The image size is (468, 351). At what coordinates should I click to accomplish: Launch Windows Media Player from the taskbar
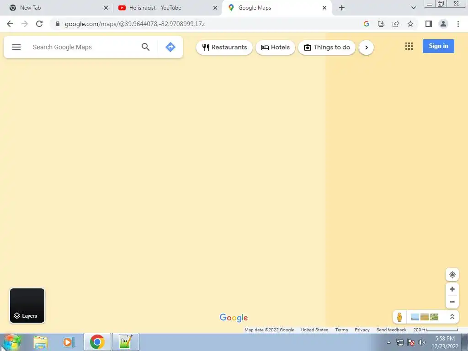click(69, 342)
